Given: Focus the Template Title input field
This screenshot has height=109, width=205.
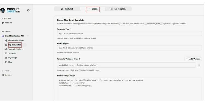Looking at the screenshot, I should click(x=130, y=34).
